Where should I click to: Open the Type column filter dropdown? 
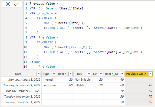tap(54, 74)
